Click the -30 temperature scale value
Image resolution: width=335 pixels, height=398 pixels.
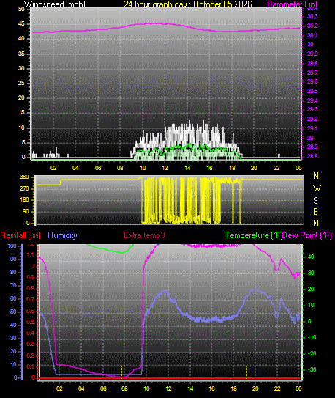(x=312, y=369)
